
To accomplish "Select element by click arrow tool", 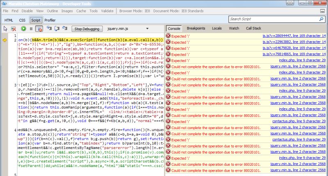I will [x=5, y=29].
